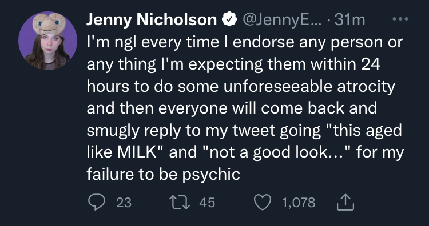Image resolution: width=429 pixels, height=226 pixels.
Task: Click the 23 replies count
Action: tap(124, 203)
